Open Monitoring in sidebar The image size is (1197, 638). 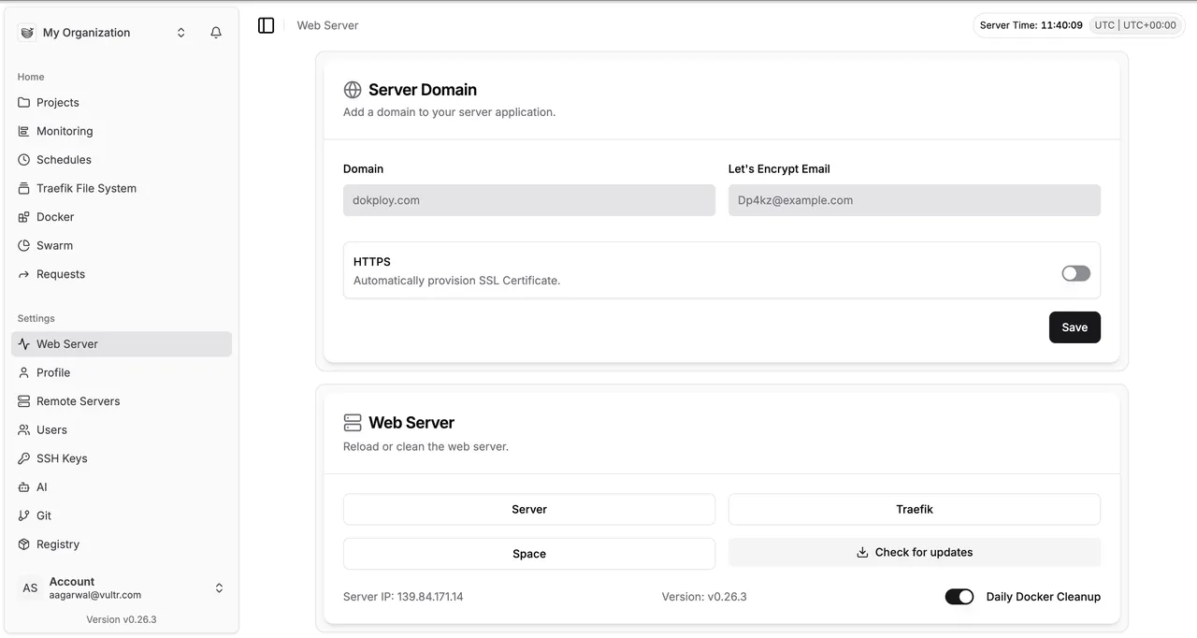point(122,131)
